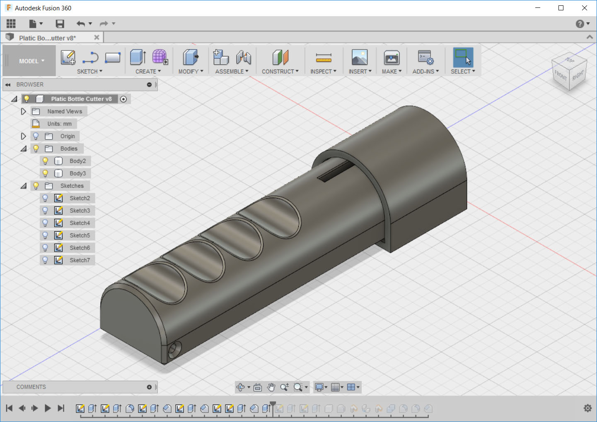Click the Undo button
Screen dimensions: 597x422
click(81, 24)
